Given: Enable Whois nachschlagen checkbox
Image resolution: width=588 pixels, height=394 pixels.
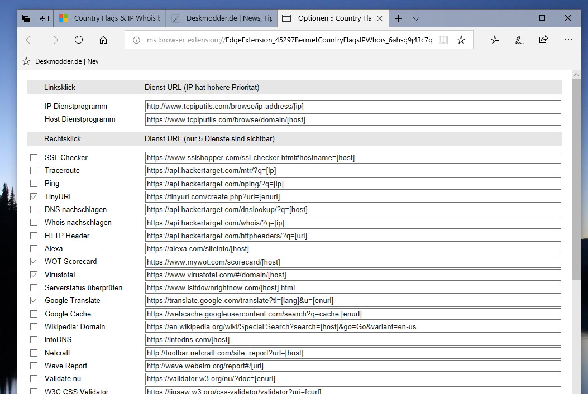Looking at the screenshot, I should click(34, 223).
